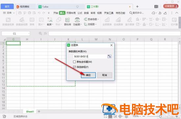
Task: Click the 取消 button in dialog
Action: click(105, 75)
